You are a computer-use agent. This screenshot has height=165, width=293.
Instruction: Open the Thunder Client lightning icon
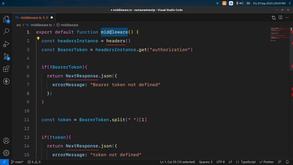6,81
